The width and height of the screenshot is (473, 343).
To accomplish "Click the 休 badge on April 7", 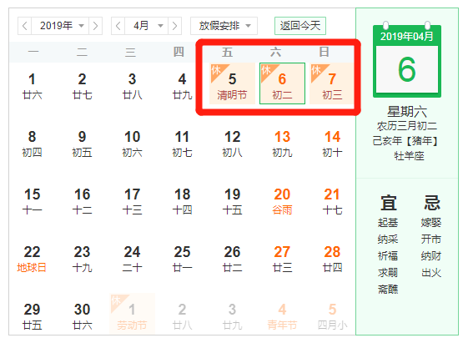I will click(x=316, y=70).
